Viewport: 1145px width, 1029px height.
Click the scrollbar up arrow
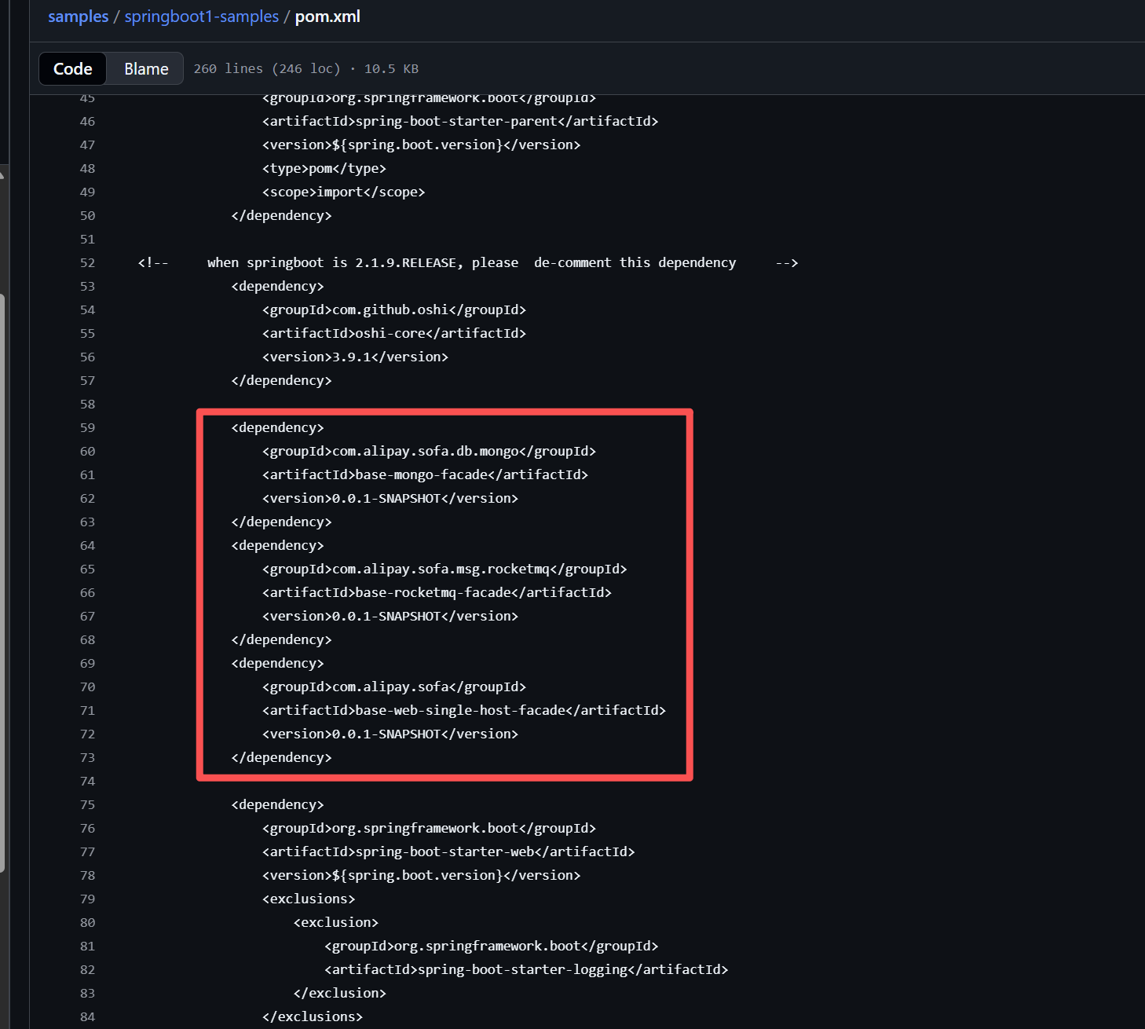(2, 174)
